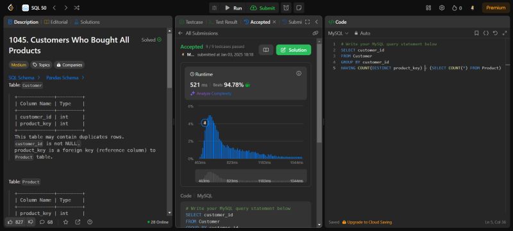Open the alarm timer icon

point(286,8)
